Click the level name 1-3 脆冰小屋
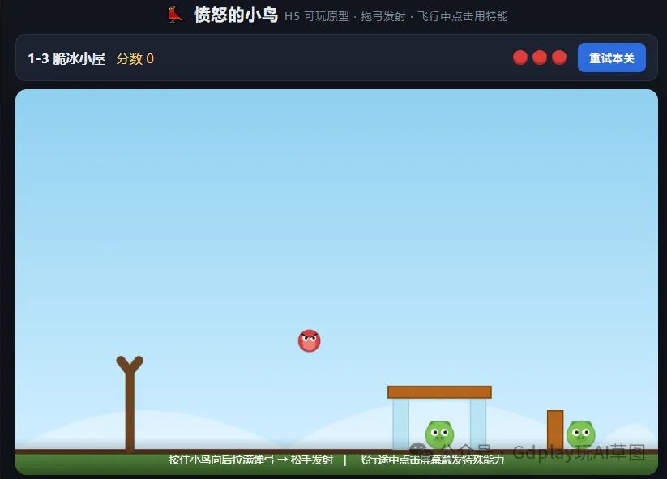 pos(66,58)
